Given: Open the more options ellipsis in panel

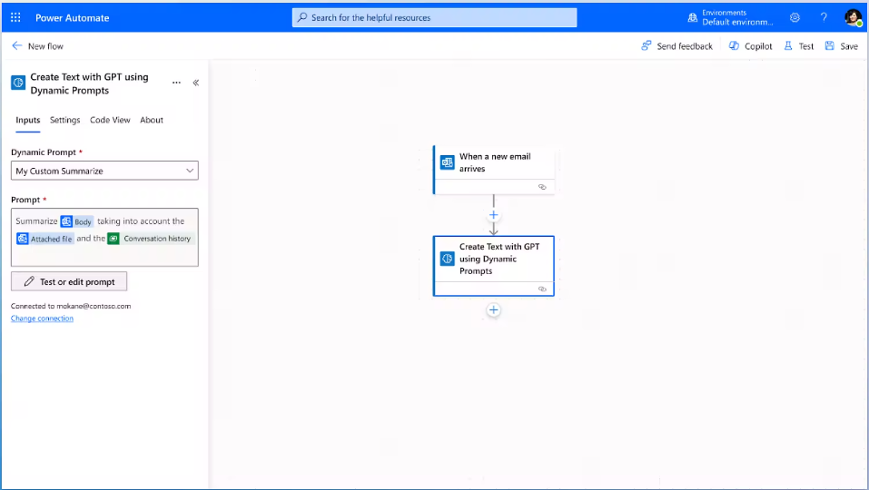Looking at the screenshot, I should pos(176,83).
